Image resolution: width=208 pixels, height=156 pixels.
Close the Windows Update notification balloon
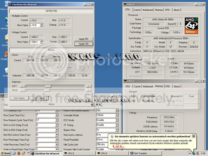[x=194, y=136]
